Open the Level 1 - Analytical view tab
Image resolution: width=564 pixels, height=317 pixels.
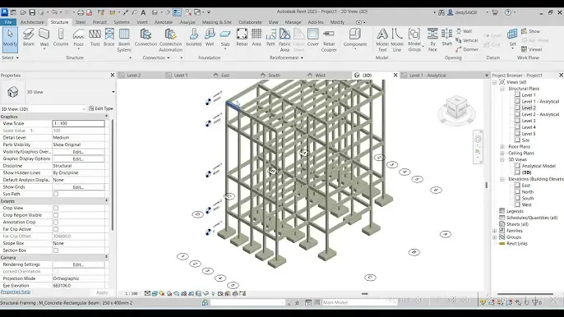click(x=428, y=75)
